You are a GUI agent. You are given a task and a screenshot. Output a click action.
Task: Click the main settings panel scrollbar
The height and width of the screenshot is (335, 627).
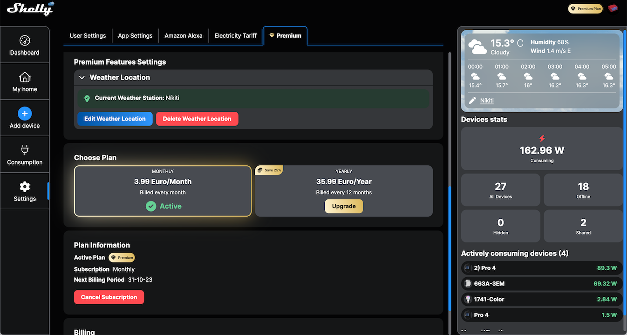point(450,247)
